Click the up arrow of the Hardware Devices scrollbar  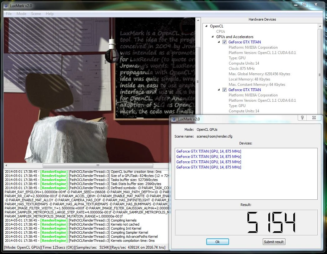tap(320, 26)
